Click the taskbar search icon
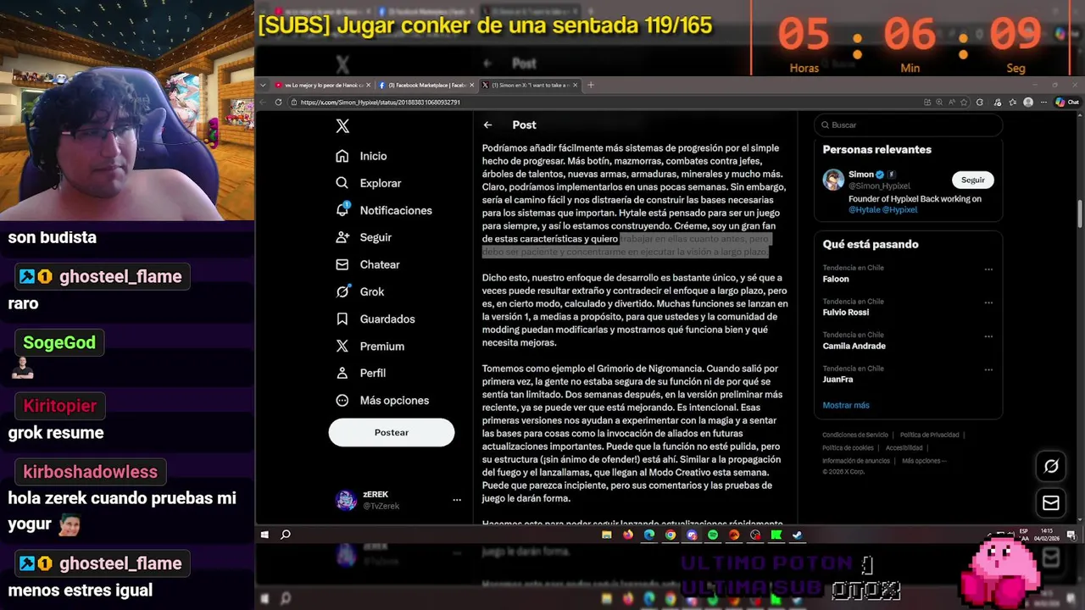 click(286, 535)
